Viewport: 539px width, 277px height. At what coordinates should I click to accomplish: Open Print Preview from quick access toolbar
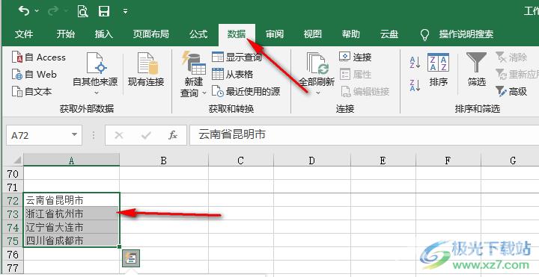[x=82, y=11]
